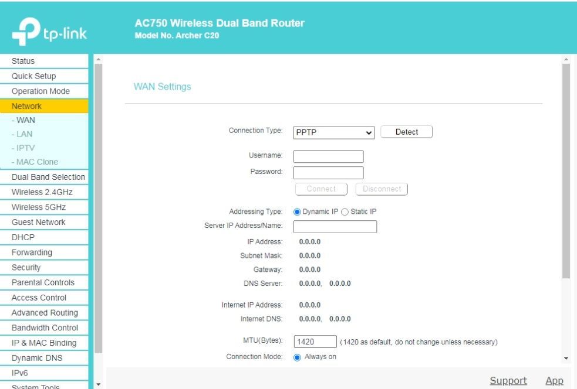
Task: Open the LAN submenu item
Action: (24, 134)
